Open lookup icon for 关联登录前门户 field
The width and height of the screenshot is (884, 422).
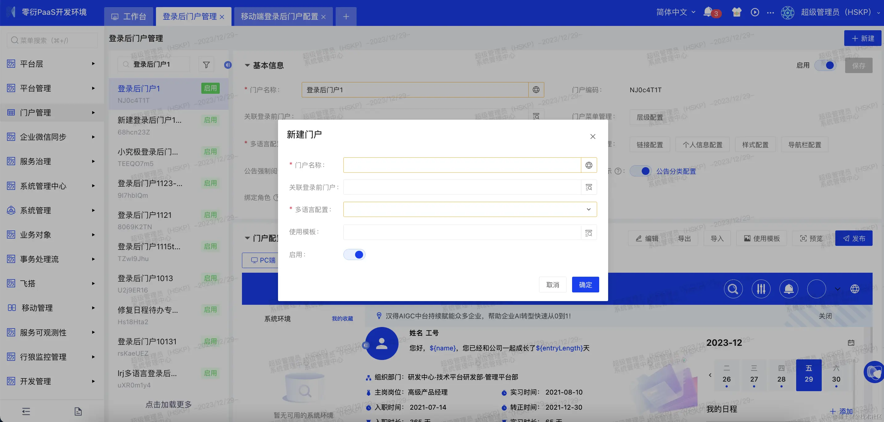588,187
